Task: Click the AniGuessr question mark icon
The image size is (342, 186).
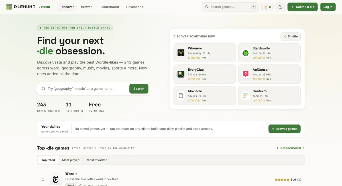Action: (246, 74)
